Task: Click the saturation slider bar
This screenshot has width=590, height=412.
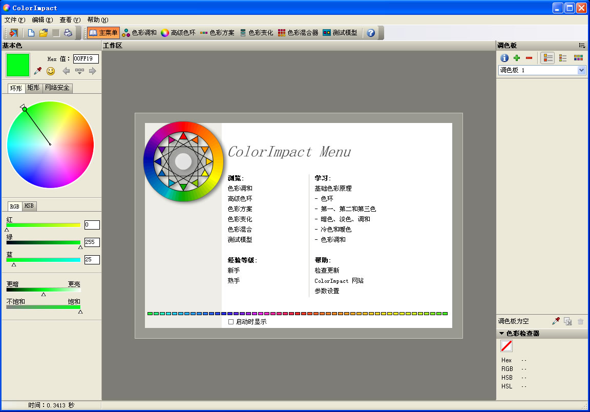Action: point(43,307)
